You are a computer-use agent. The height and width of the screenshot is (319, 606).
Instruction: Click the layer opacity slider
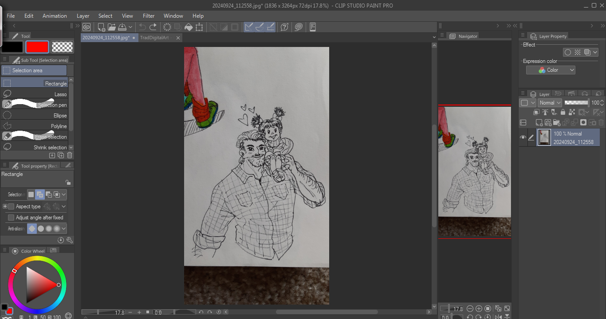[577, 102]
